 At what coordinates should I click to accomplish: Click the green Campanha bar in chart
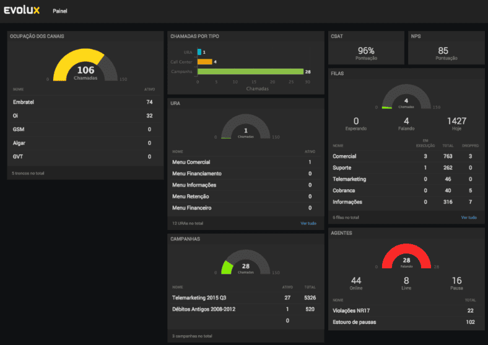click(x=251, y=72)
